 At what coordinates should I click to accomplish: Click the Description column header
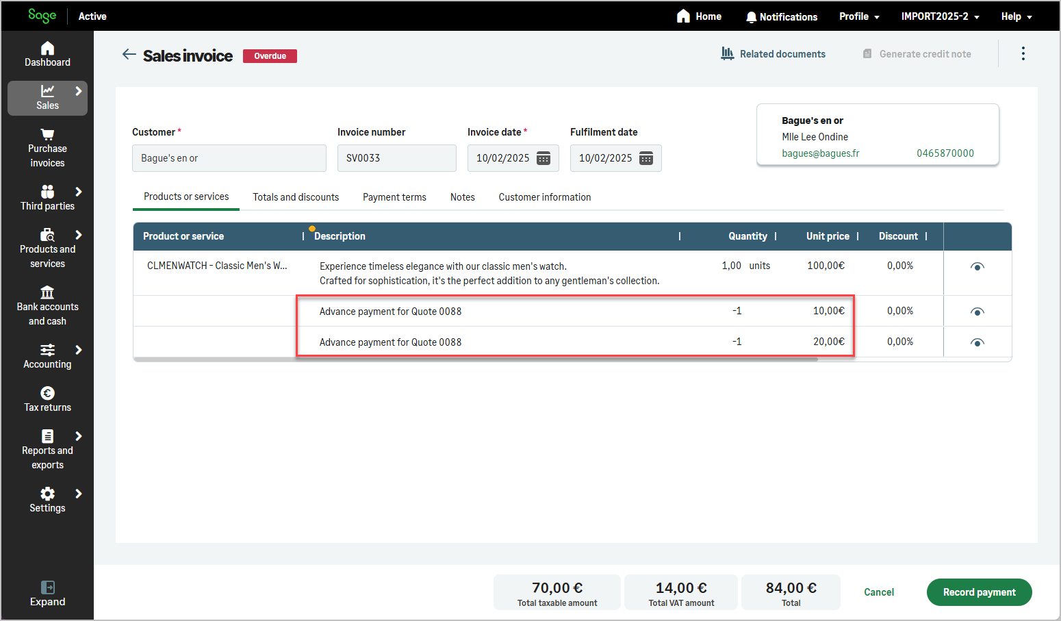340,236
